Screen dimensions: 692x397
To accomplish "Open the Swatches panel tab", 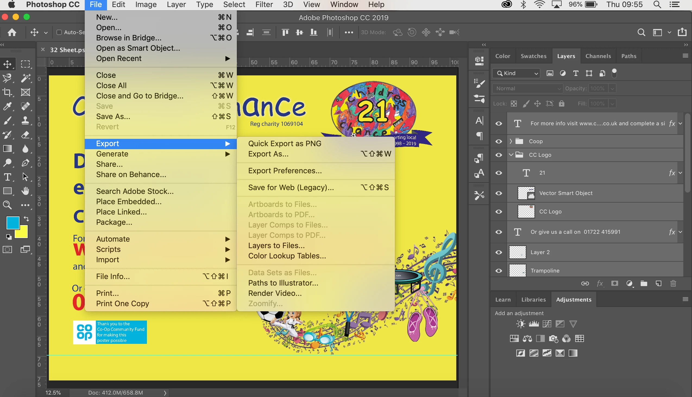I will tap(533, 56).
